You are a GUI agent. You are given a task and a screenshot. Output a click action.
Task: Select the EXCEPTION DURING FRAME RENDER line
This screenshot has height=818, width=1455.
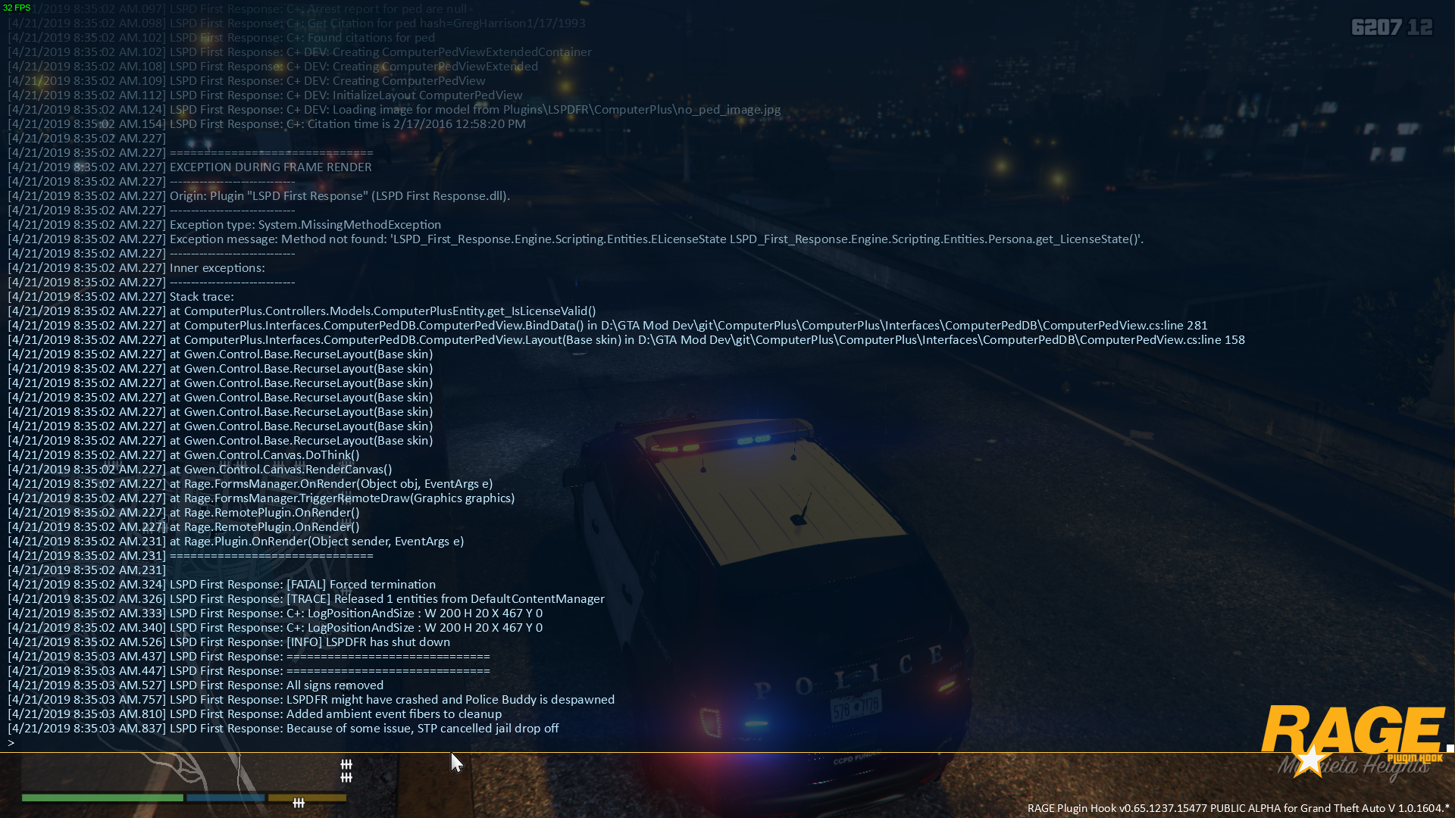pyautogui.click(x=270, y=167)
